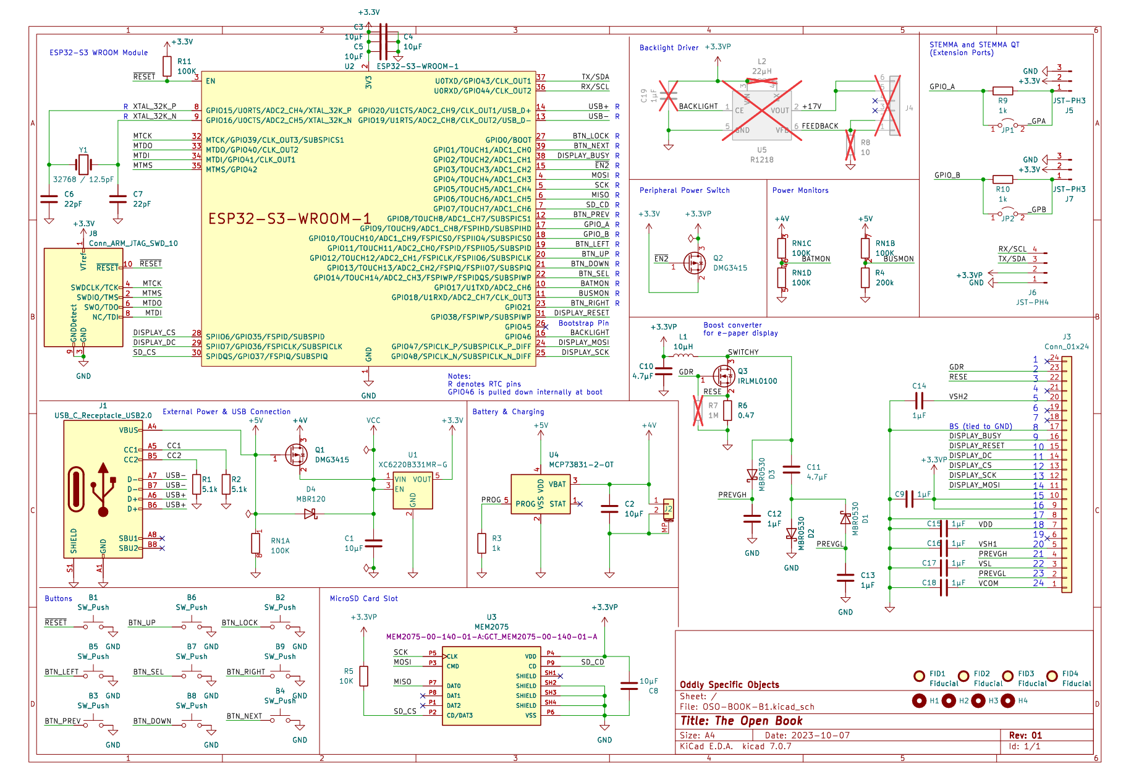
Task: Click the 'Peripheral Power Switch' label
Action: 684,190
